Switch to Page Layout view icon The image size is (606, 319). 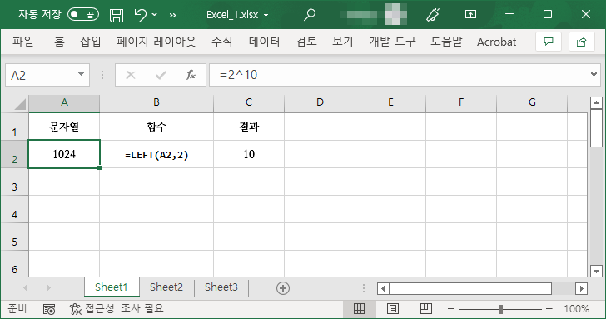[x=393, y=308]
